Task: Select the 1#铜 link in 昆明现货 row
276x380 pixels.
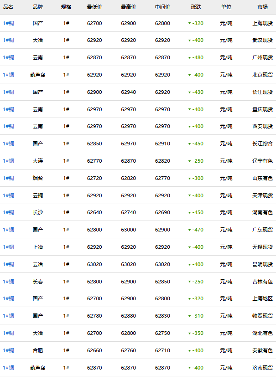Action: tap(8, 264)
